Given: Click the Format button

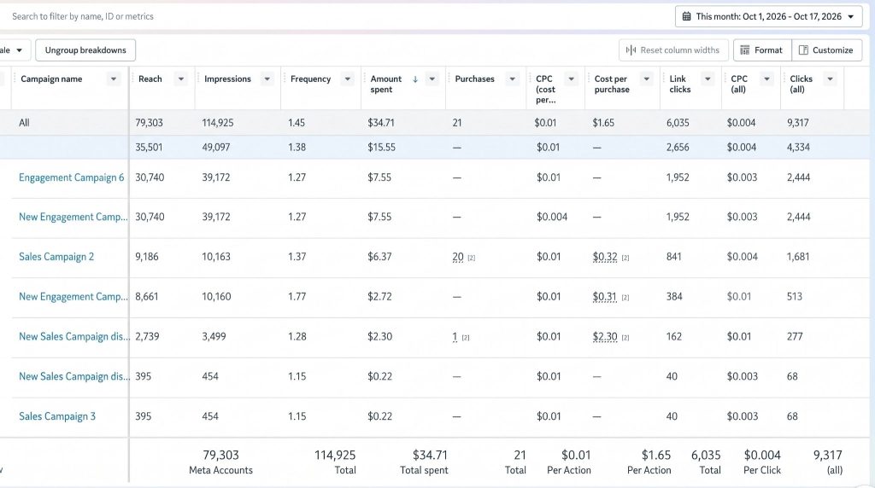Looking at the screenshot, I should point(762,50).
